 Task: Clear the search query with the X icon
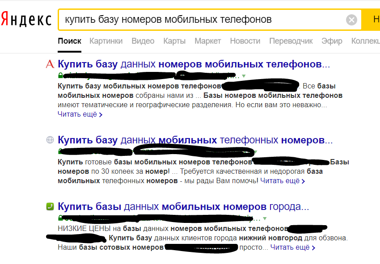[x=351, y=19]
